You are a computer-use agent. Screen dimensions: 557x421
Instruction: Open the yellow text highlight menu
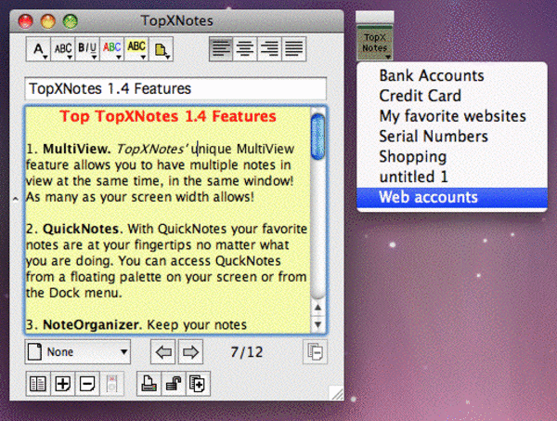pyautogui.click(x=137, y=48)
